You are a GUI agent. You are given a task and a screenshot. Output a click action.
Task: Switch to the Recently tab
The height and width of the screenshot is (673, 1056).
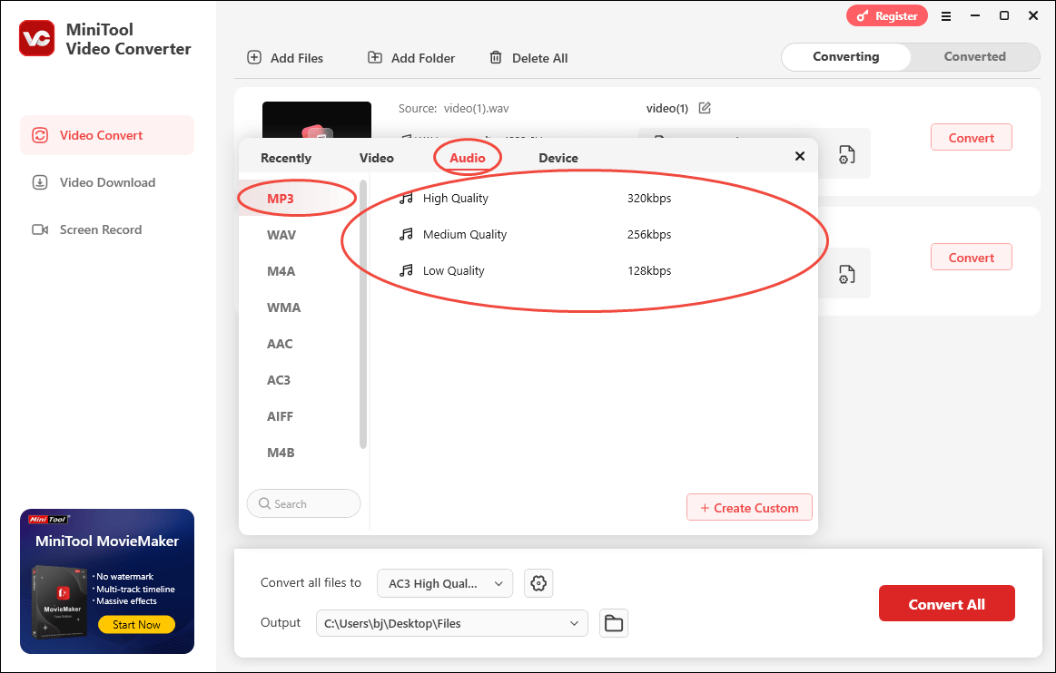285,158
